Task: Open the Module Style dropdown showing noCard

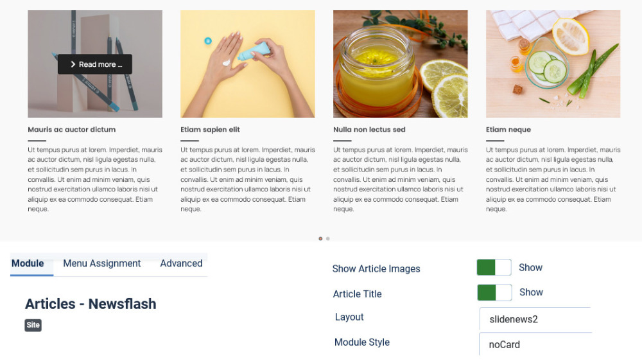Action: pos(535,344)
